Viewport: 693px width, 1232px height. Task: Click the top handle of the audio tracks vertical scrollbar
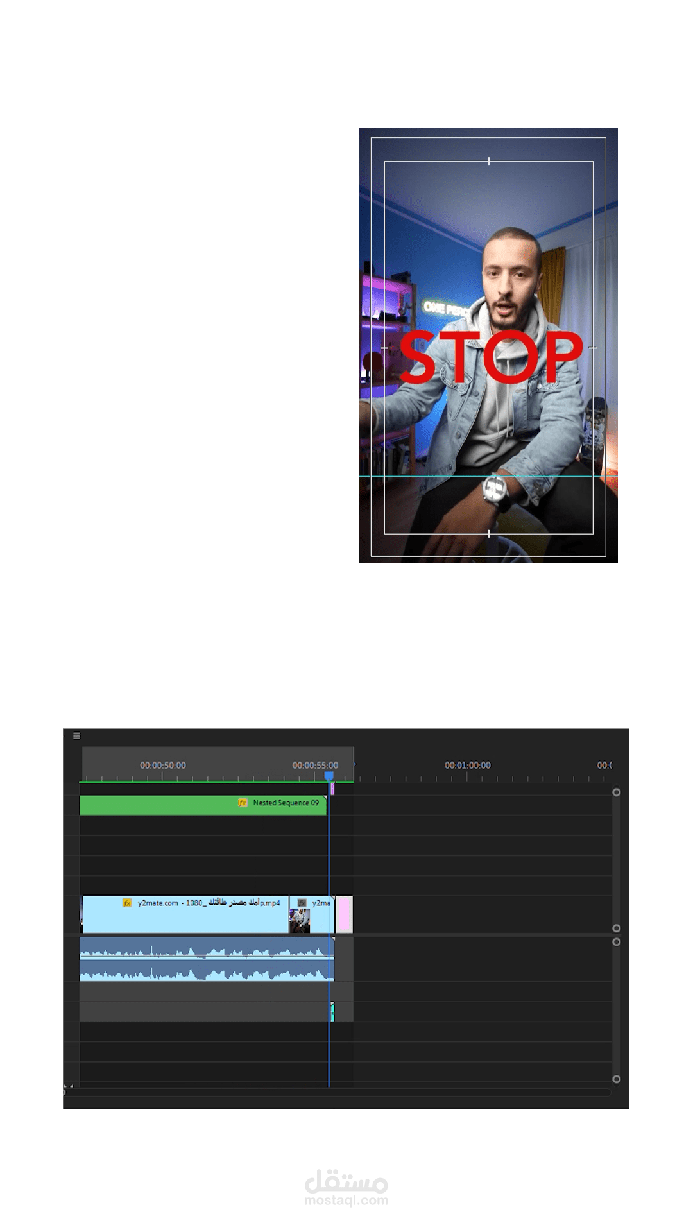[617, 942]
